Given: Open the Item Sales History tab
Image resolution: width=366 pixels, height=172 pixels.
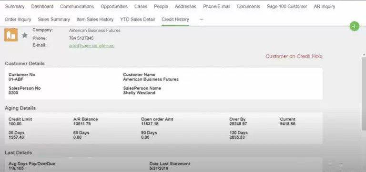Looking at the screenshot, I should pyautogui.click(x=95, y=20).
